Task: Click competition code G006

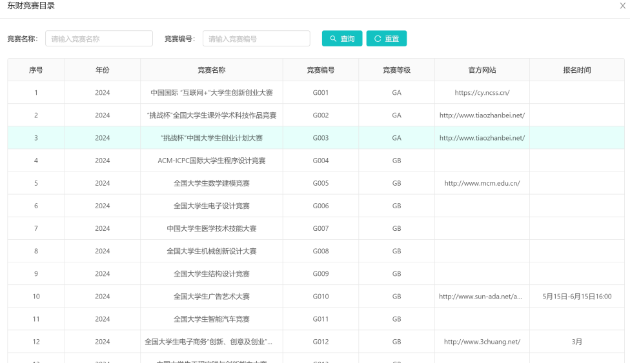Action: 321,206
